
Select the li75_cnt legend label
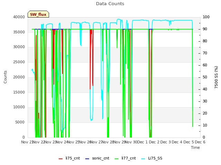point(73,158)
